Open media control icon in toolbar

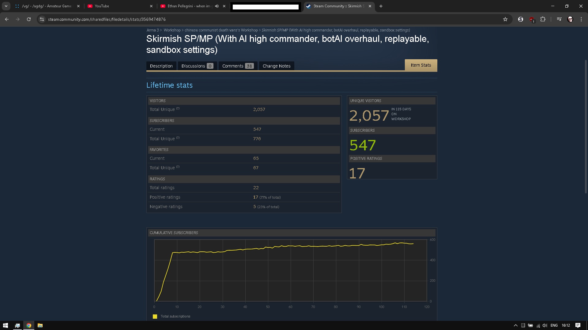pos(559,19)
